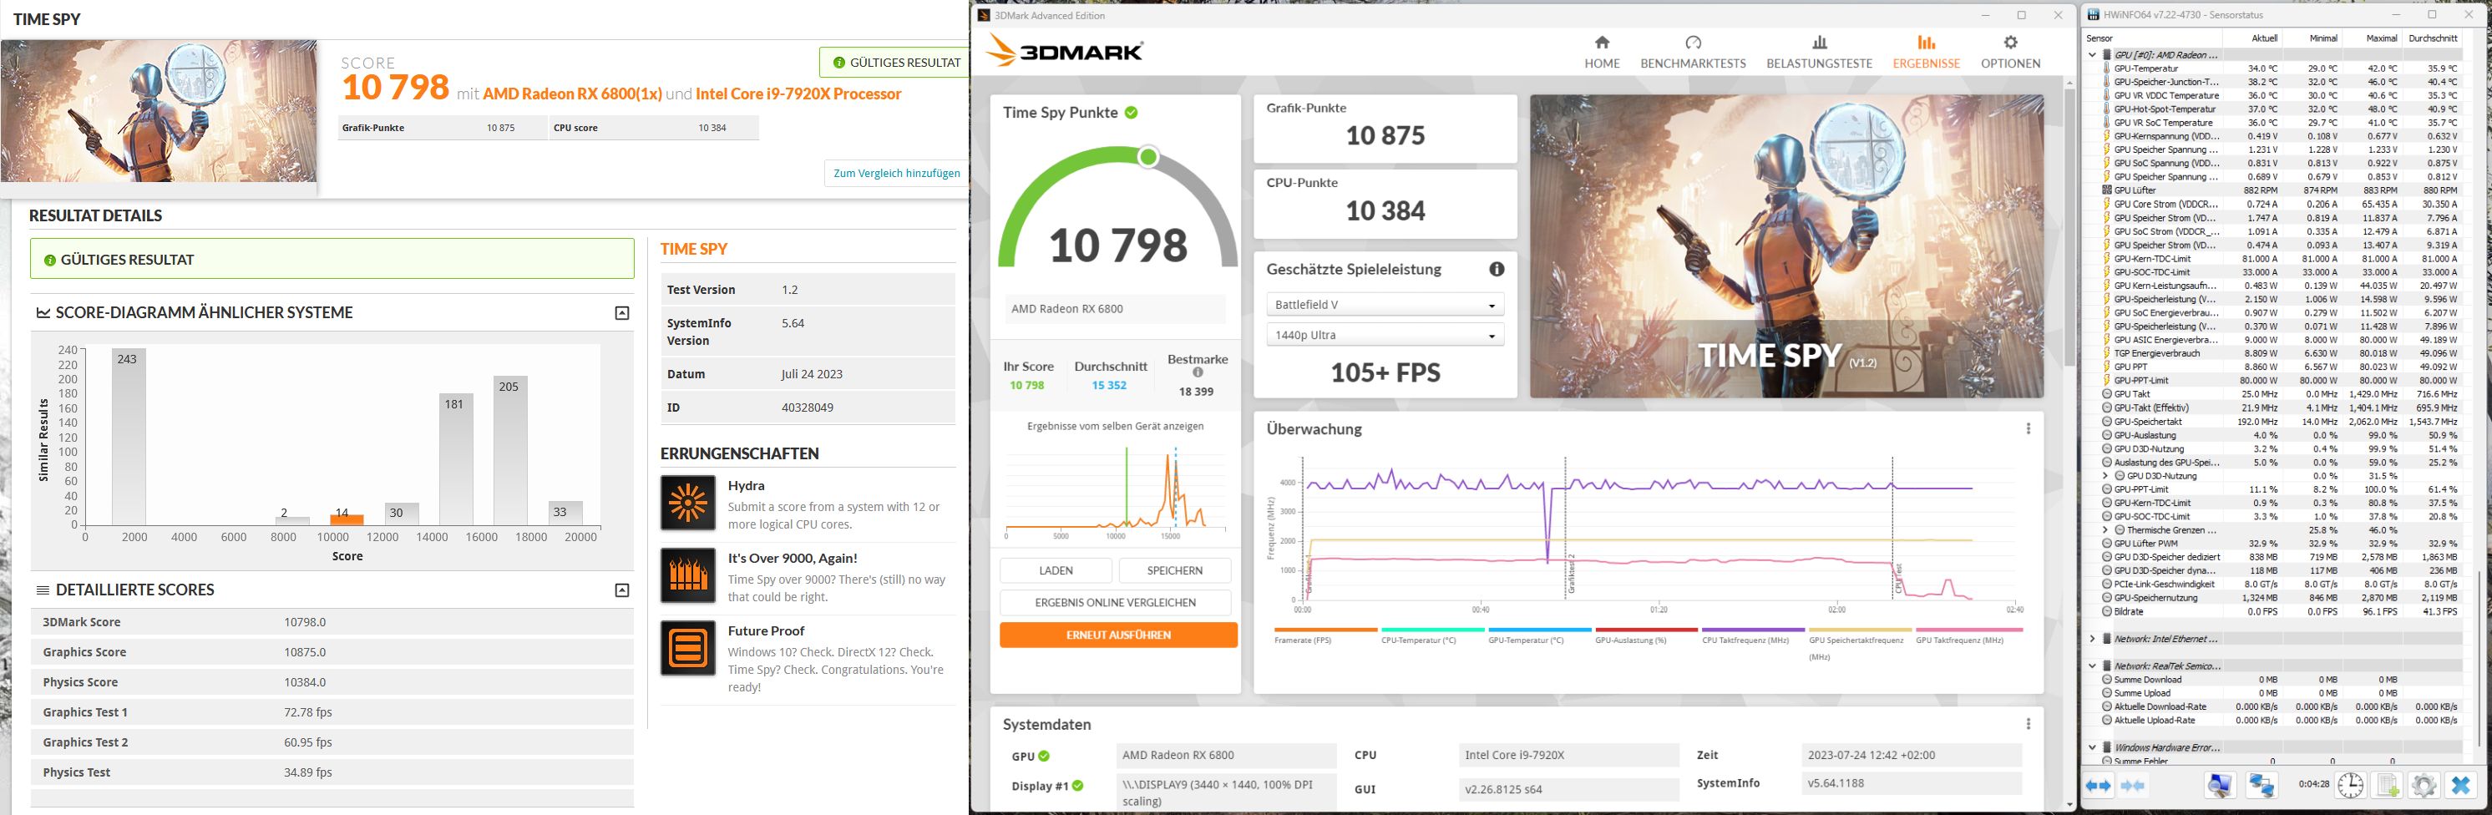Click the HWiNFO64 title bar app icon
The height and width of the screenshot is (815, 2492).
[x=2094, y=16]
